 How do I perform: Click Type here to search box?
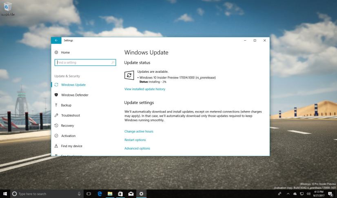[47, 194]
